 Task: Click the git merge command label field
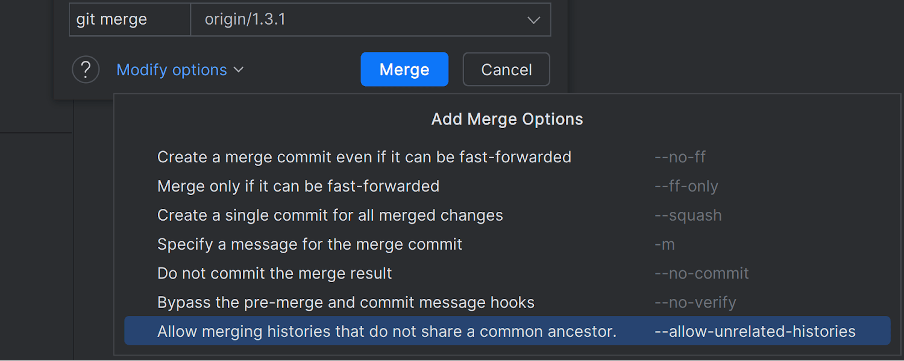coord(130,19)
